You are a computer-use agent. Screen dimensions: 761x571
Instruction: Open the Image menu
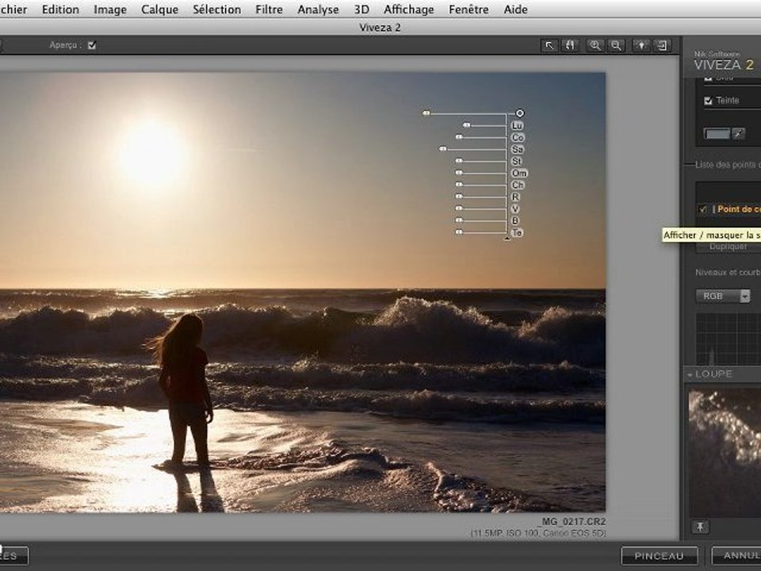pyautogui.click(x=110, y=10)
